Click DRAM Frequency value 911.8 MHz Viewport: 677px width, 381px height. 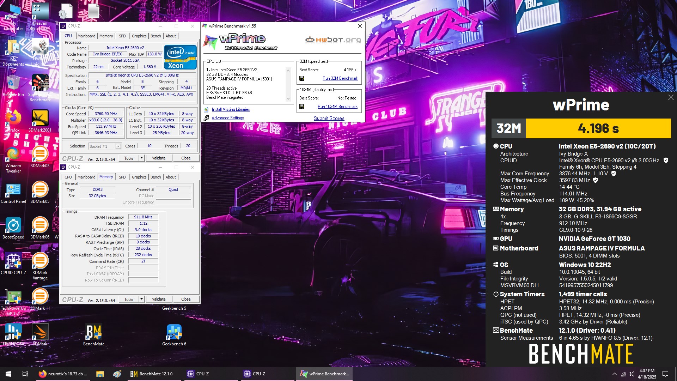pyautogui.click(x=143, y=217)
